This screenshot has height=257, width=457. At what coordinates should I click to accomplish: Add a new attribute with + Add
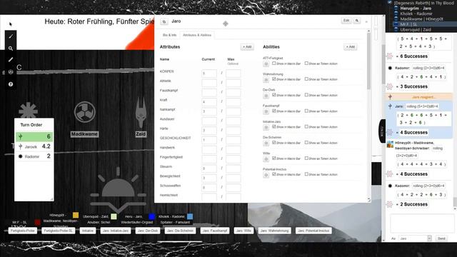[247, 47]
